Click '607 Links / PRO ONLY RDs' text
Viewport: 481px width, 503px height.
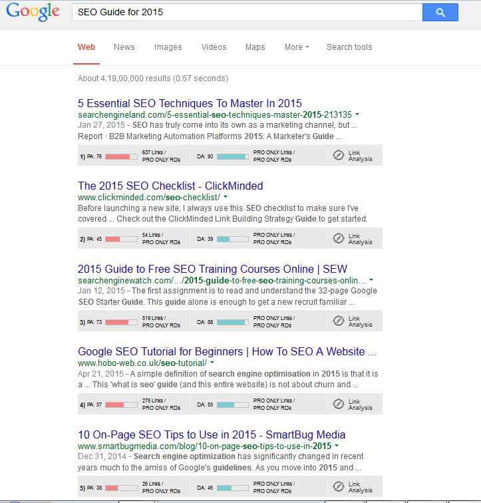[x=161, y=156]
